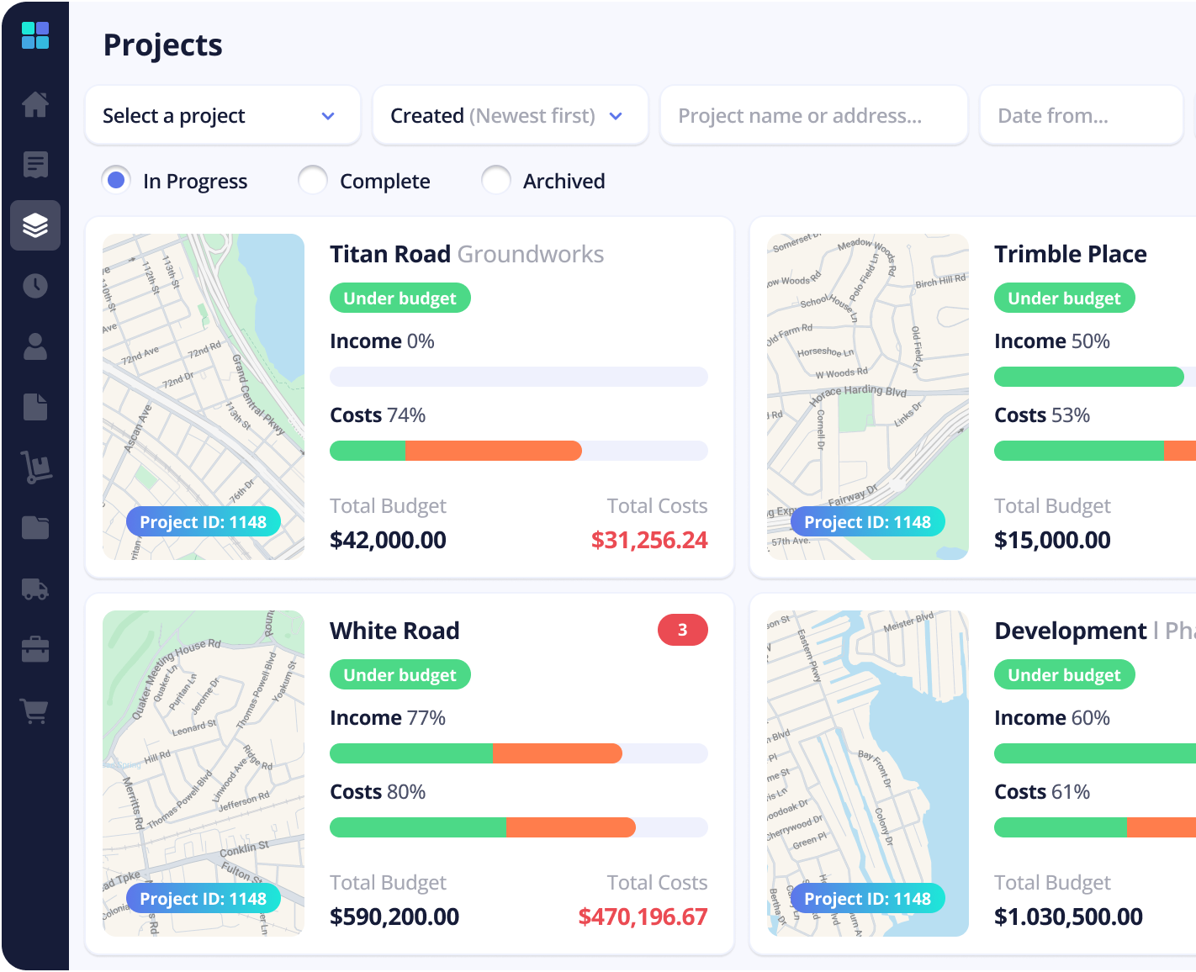Screen dimensions: 1196x972
Task: Click the person icon in sidebar
Action: (35, 346)
